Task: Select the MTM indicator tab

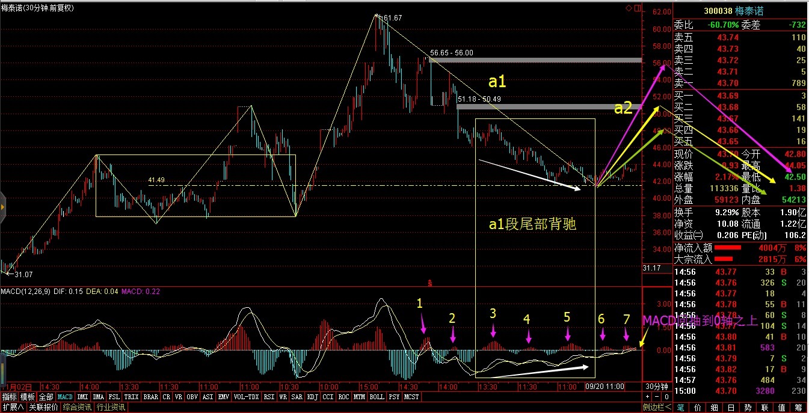Action: click(360, 397)
